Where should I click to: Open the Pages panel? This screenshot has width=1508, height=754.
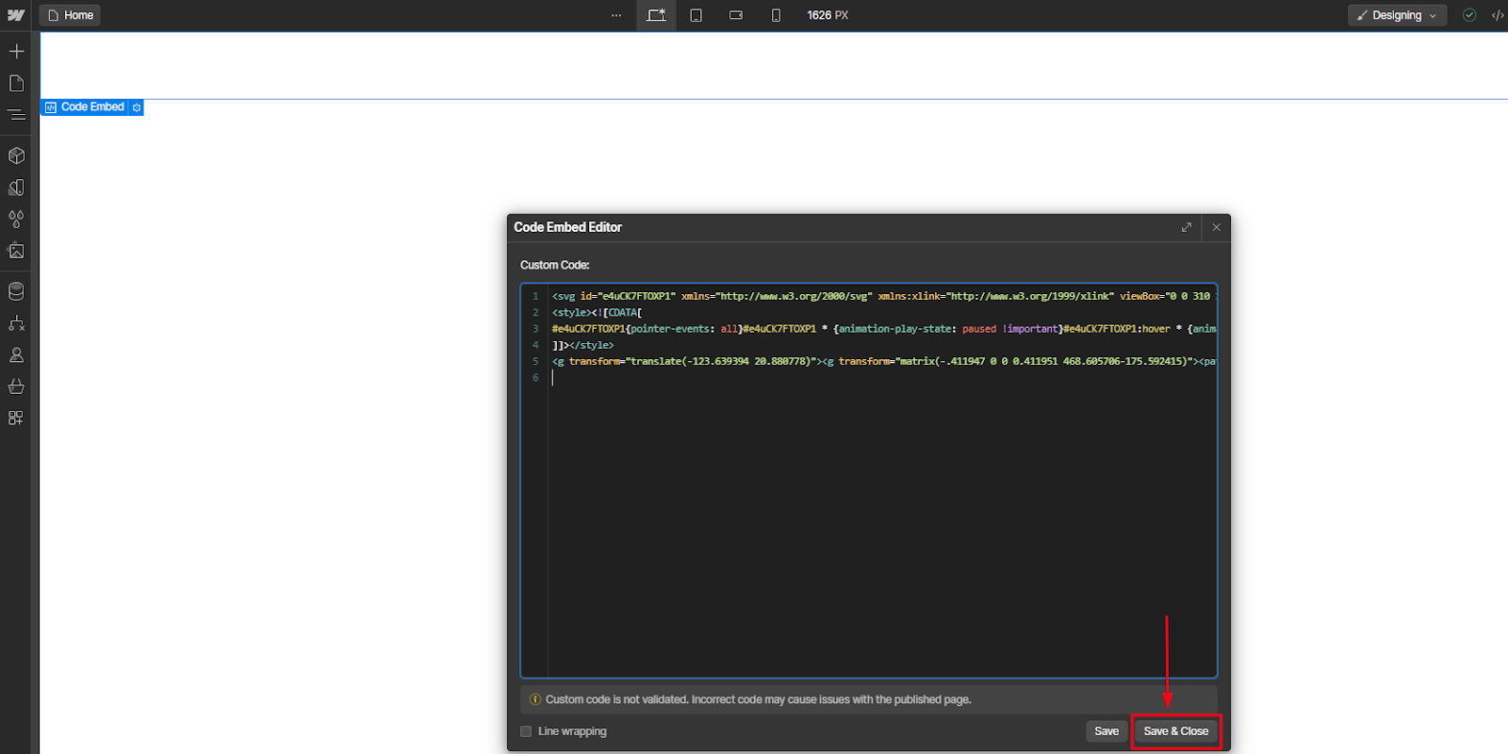(16, 83)
